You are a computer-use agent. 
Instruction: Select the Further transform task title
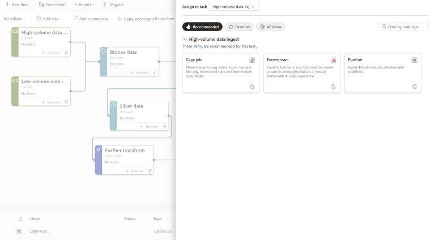pos(125,151)
